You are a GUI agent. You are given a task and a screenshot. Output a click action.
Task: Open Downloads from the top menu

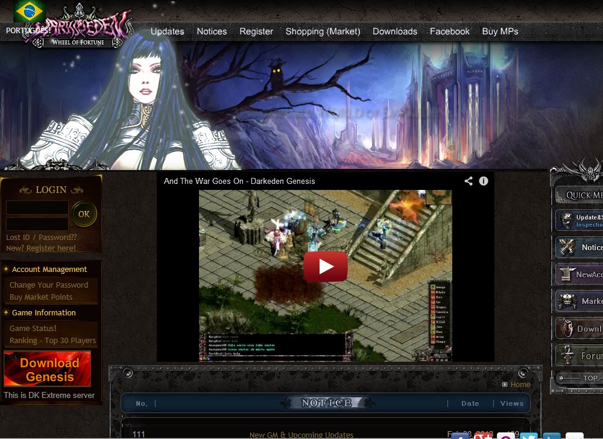point(395,31)
